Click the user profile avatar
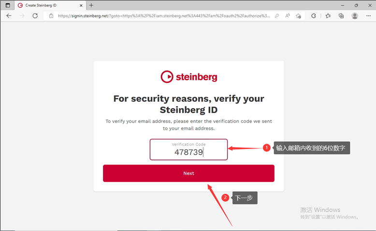This screenshot has height=231, width=376. pyautogui.click(x=355, y=15)
